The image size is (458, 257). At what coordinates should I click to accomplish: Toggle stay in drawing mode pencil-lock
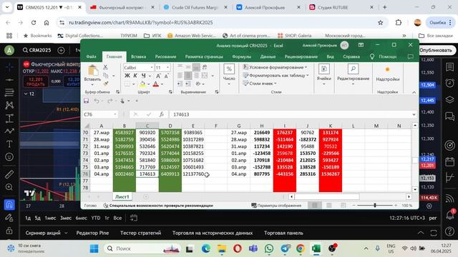coord(9,217)
